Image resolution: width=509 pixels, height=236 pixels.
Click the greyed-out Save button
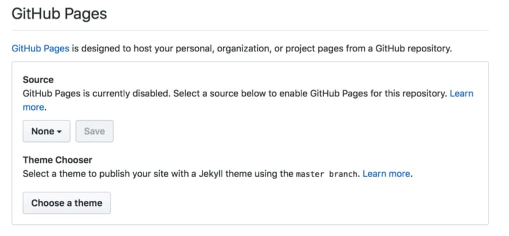tap(94, 131)
